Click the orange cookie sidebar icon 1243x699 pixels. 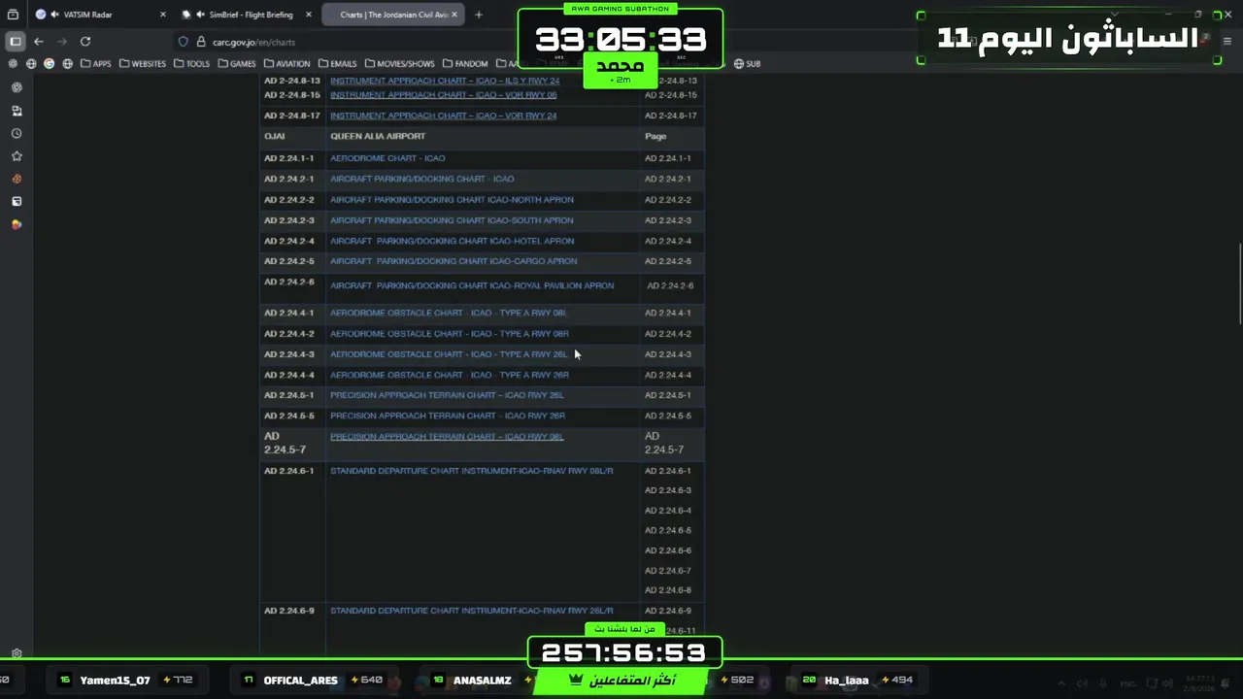tap(17, 179)
